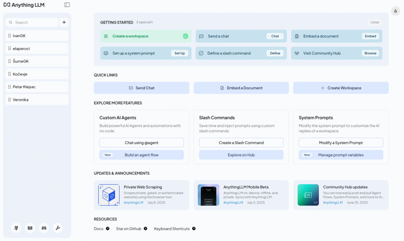This screenshot has width=404, height=241.
Task: Click the Discord icon in sidebar footer
Action: 44,228
